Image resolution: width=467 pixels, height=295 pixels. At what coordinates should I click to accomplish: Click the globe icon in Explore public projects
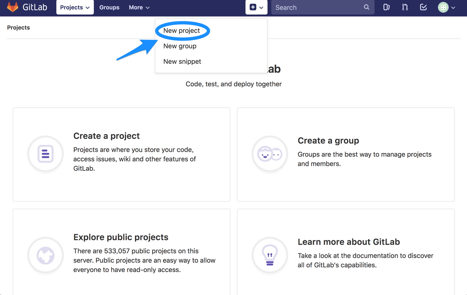click(x=46, y=255)
